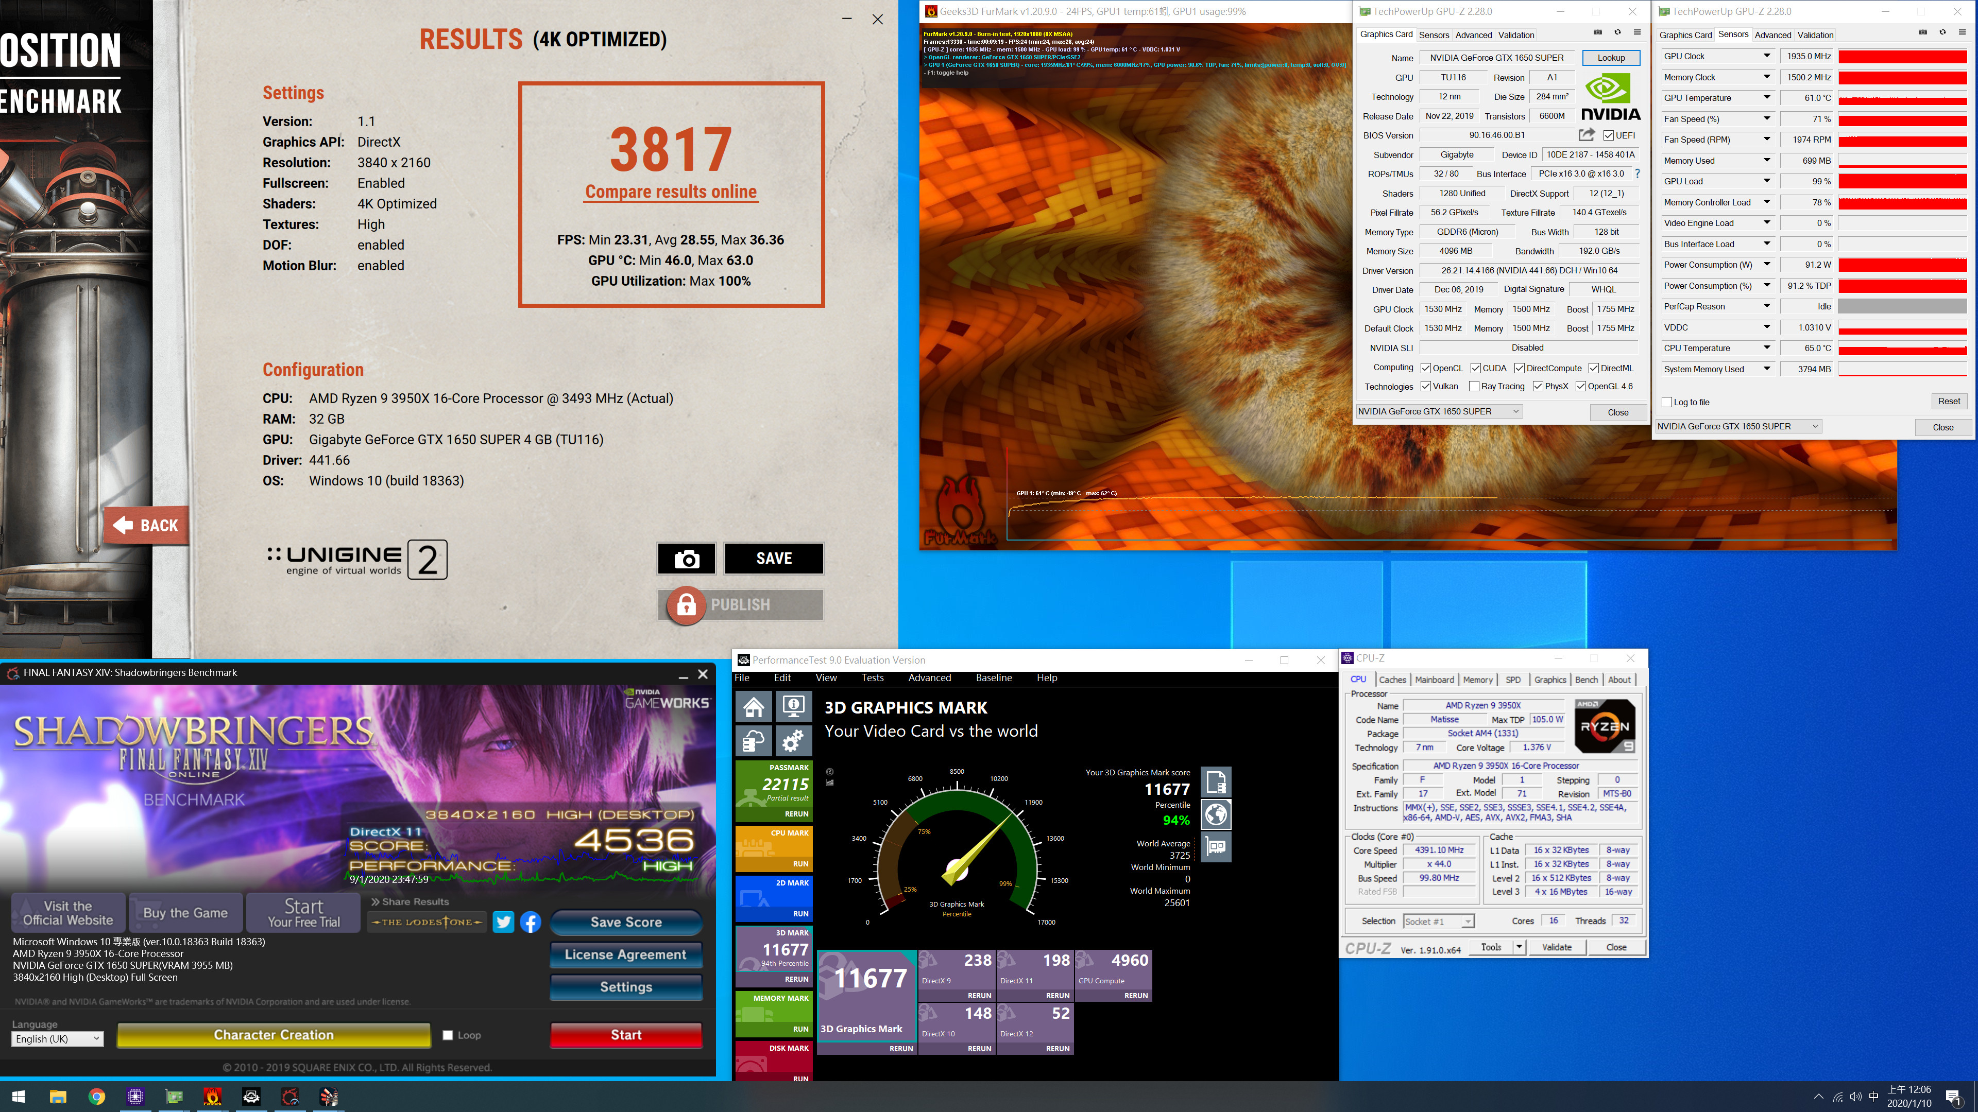Expand the Fan Speed (RPM) sensor dropdown

pyautogui.click(x=1766, y=140)
